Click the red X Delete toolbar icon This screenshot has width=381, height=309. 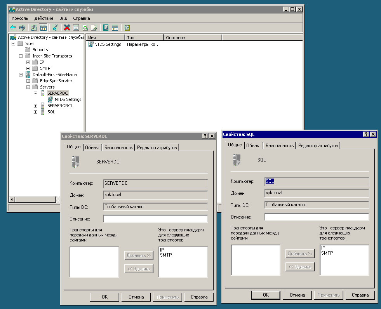67,28
